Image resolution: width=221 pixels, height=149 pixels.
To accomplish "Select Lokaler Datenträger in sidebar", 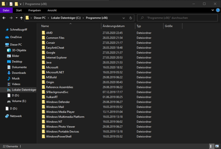I will 18,90.
